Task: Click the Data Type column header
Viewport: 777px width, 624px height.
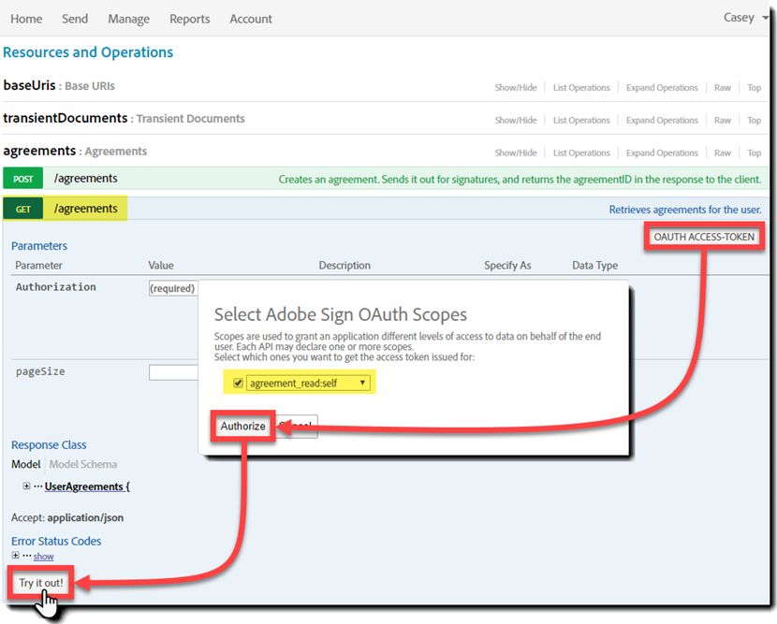Action: [594, 265]
